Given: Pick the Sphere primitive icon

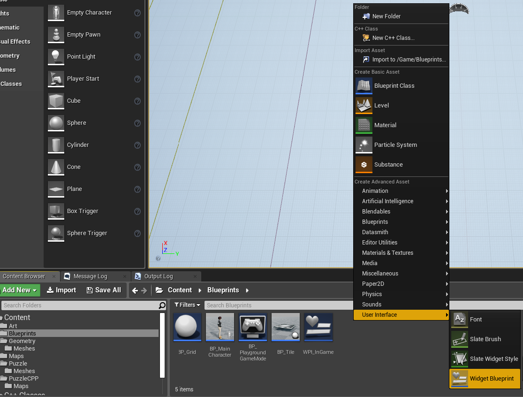Looking at the screenshot, I should point(56,122).
